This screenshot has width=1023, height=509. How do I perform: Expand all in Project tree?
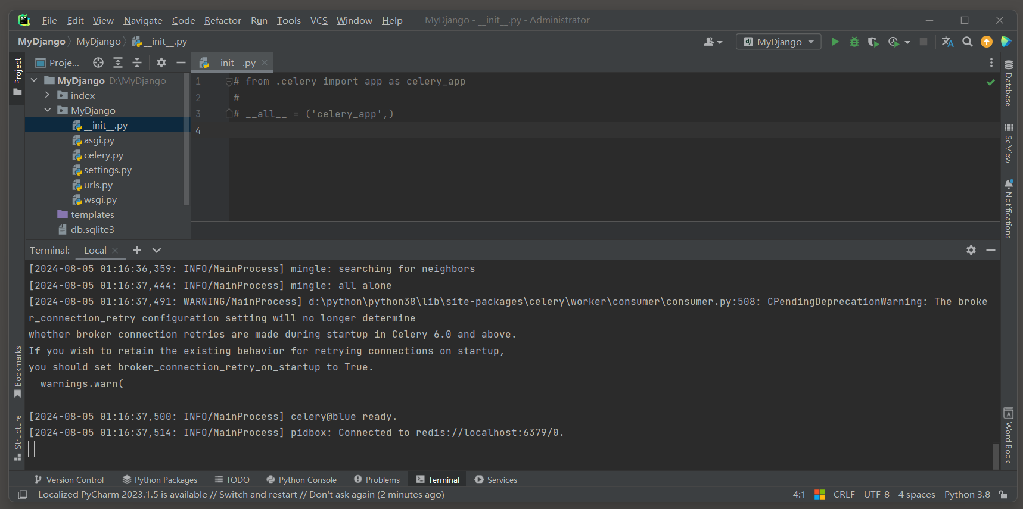[118, 63]
